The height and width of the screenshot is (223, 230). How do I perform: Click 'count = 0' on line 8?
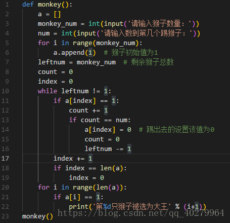coord(56,72)
